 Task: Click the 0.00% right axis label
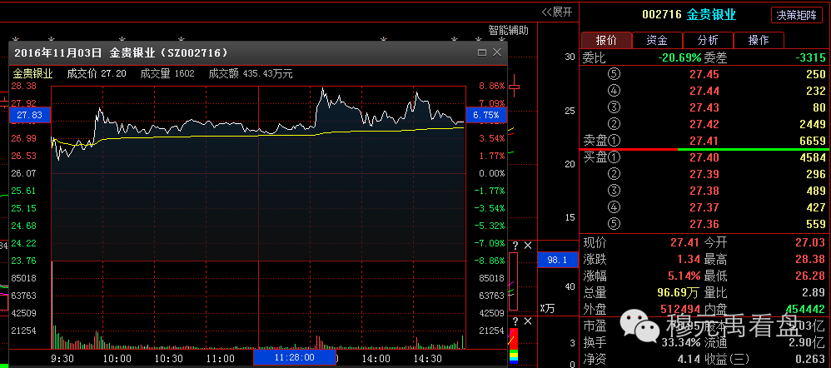491,173
